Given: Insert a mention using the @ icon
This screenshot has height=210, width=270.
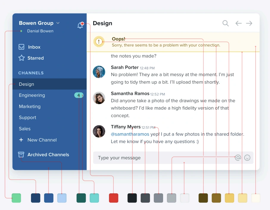Looking at the screenshot, I should tap(238, 158).
